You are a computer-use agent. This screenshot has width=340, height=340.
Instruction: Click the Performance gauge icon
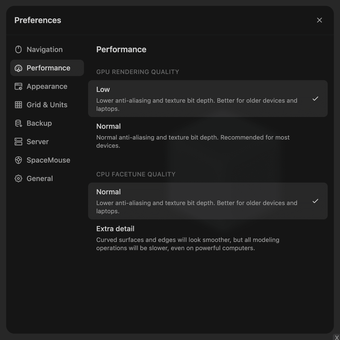(18, 68)
